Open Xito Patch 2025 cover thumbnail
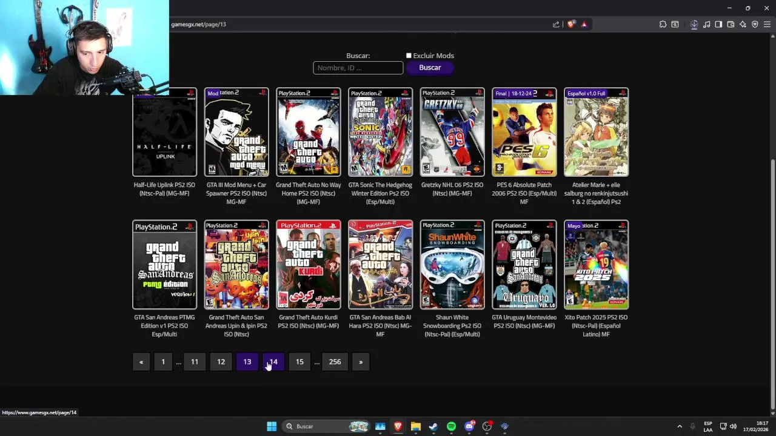The image size is (776, 436). (x=596, y=265)
